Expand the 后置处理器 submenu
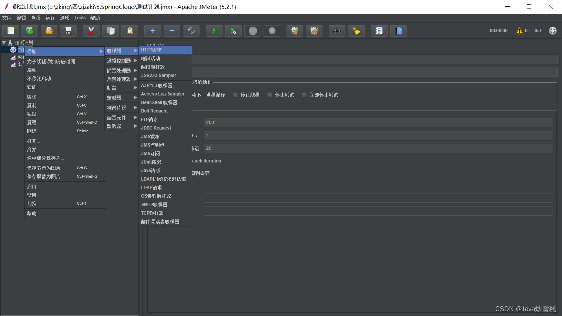 click(x=122, y=79)
